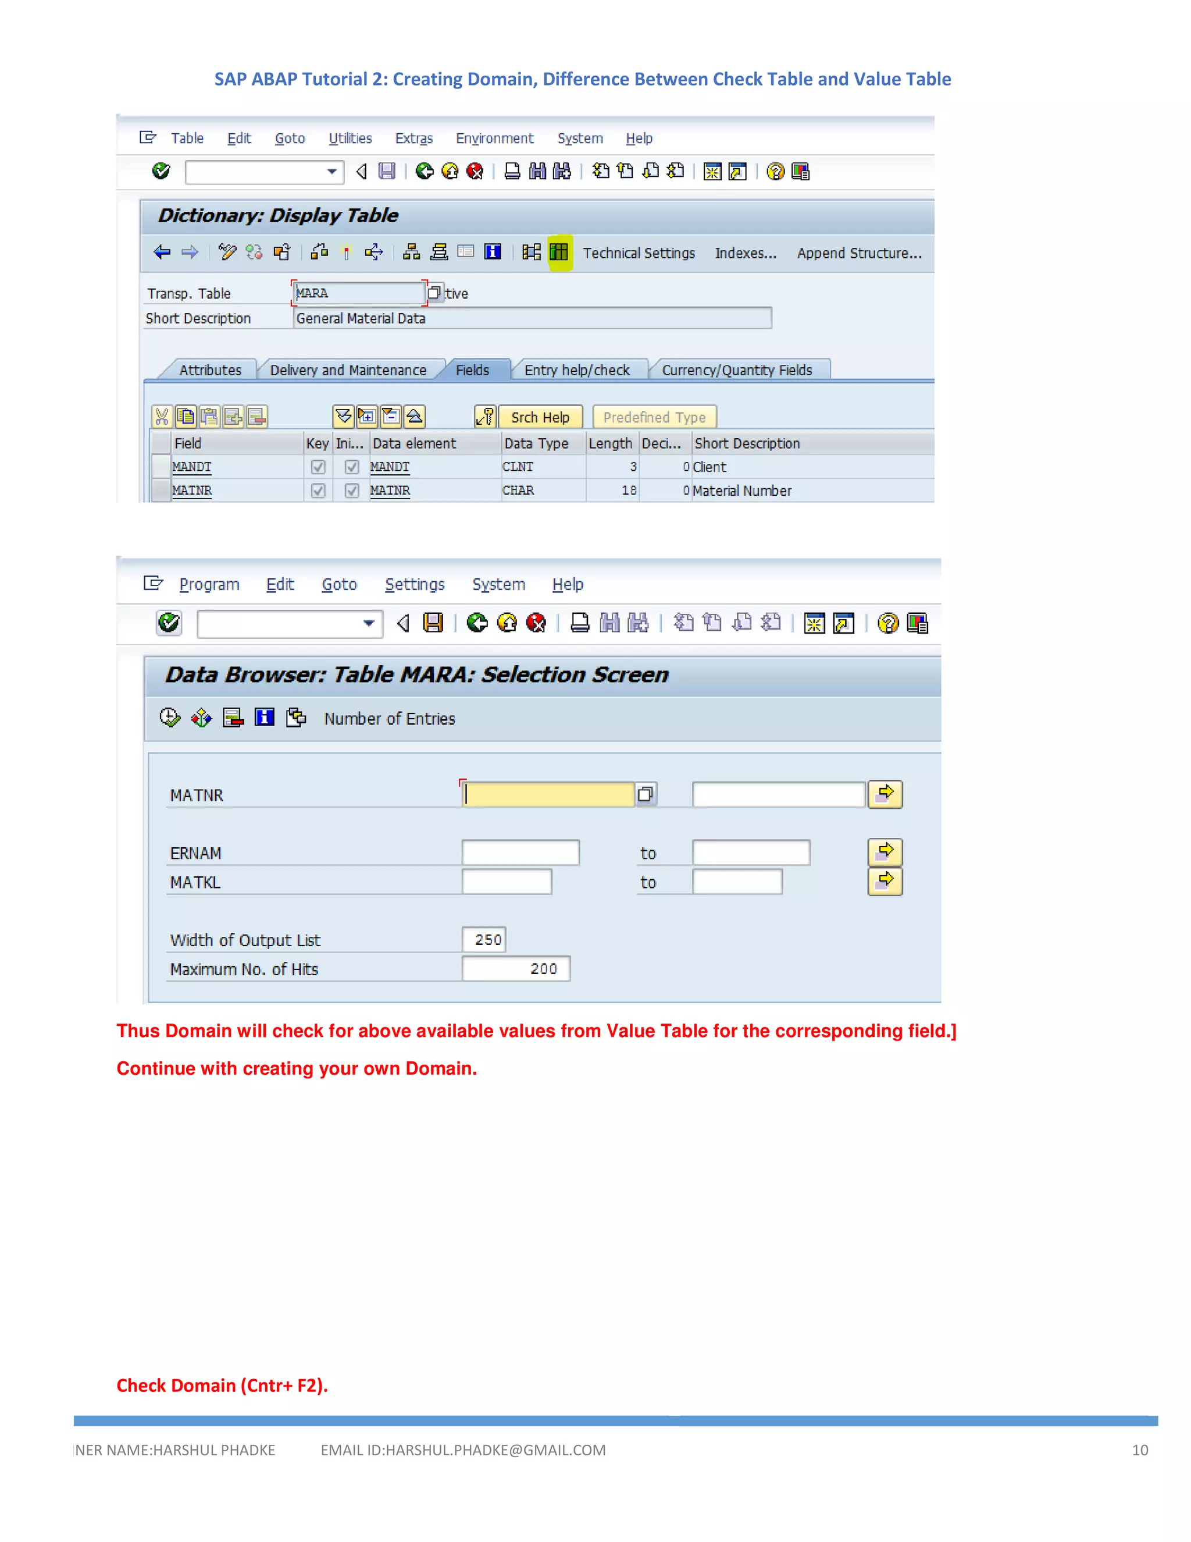The width and height of the screenshot is (1191, 1542).
Task: Toggle Initial checkbox for MATNR field
Action: click(352, 490)
